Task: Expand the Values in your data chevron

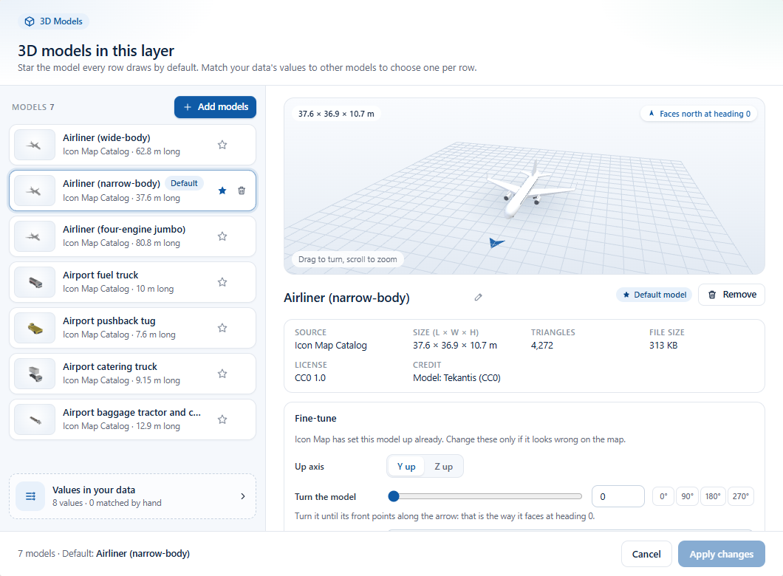Action: pyautogui.click(x=243, y=496)
